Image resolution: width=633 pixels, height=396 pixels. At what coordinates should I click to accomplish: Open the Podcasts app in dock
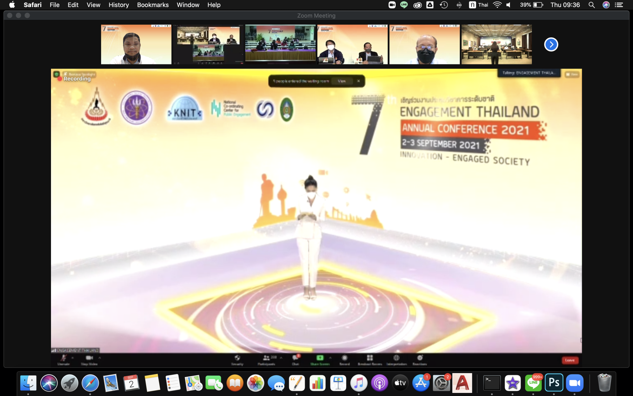pyautogui.click(x=380, y=383)
